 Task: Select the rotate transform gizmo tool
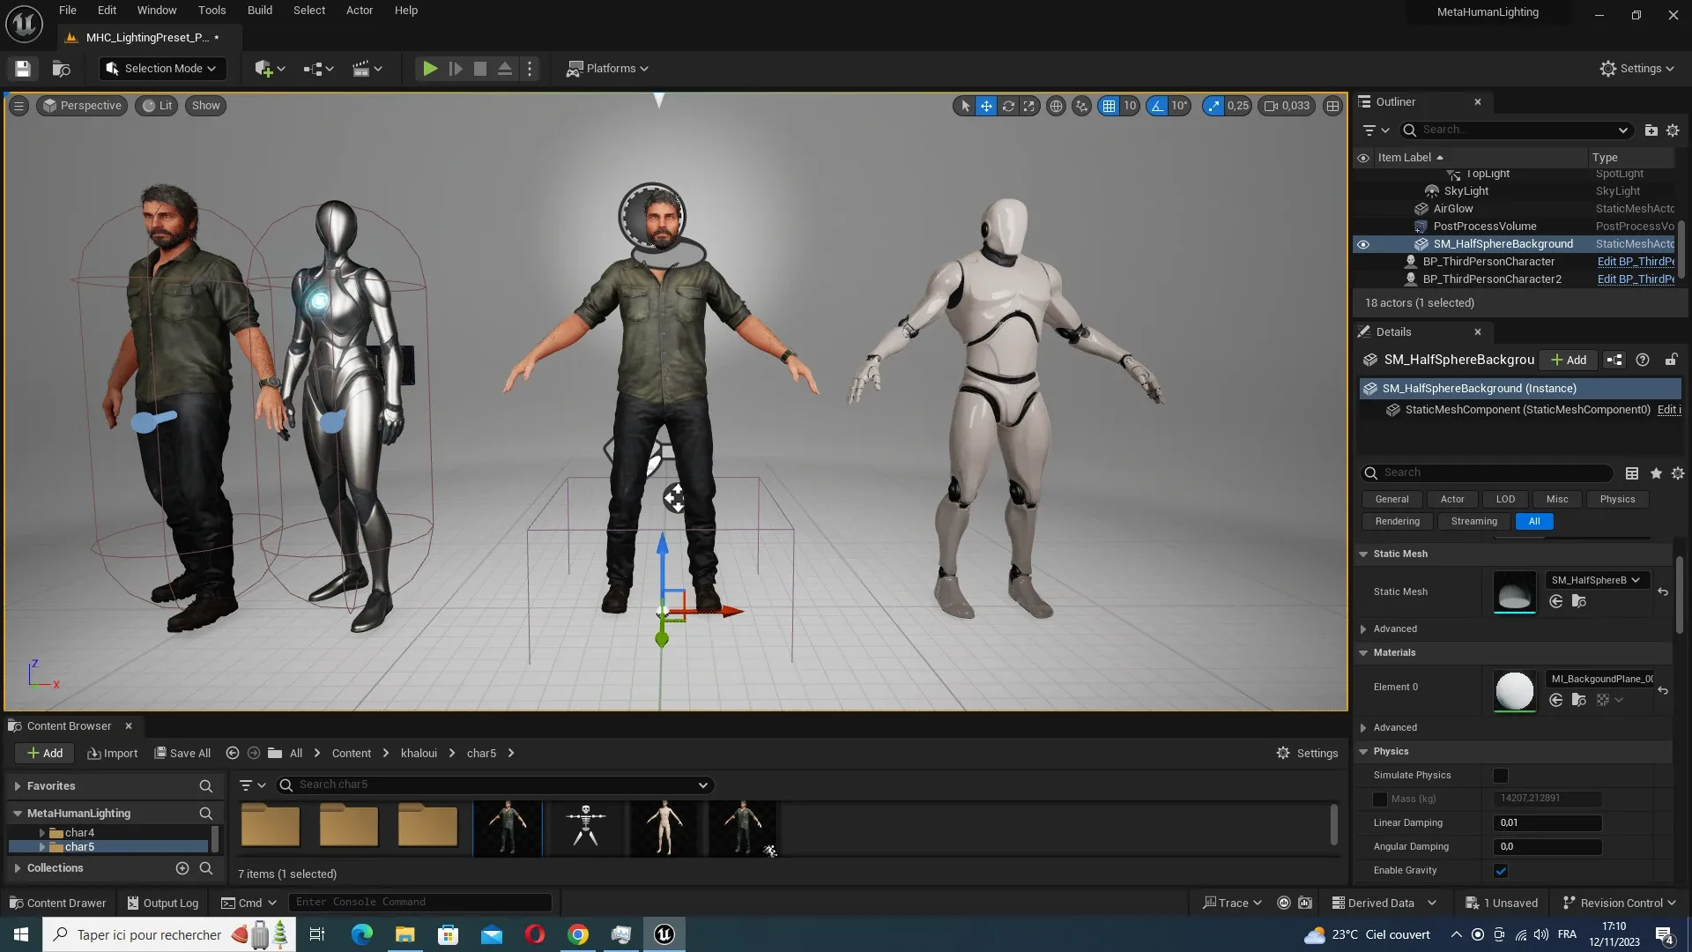(1008, 106)
